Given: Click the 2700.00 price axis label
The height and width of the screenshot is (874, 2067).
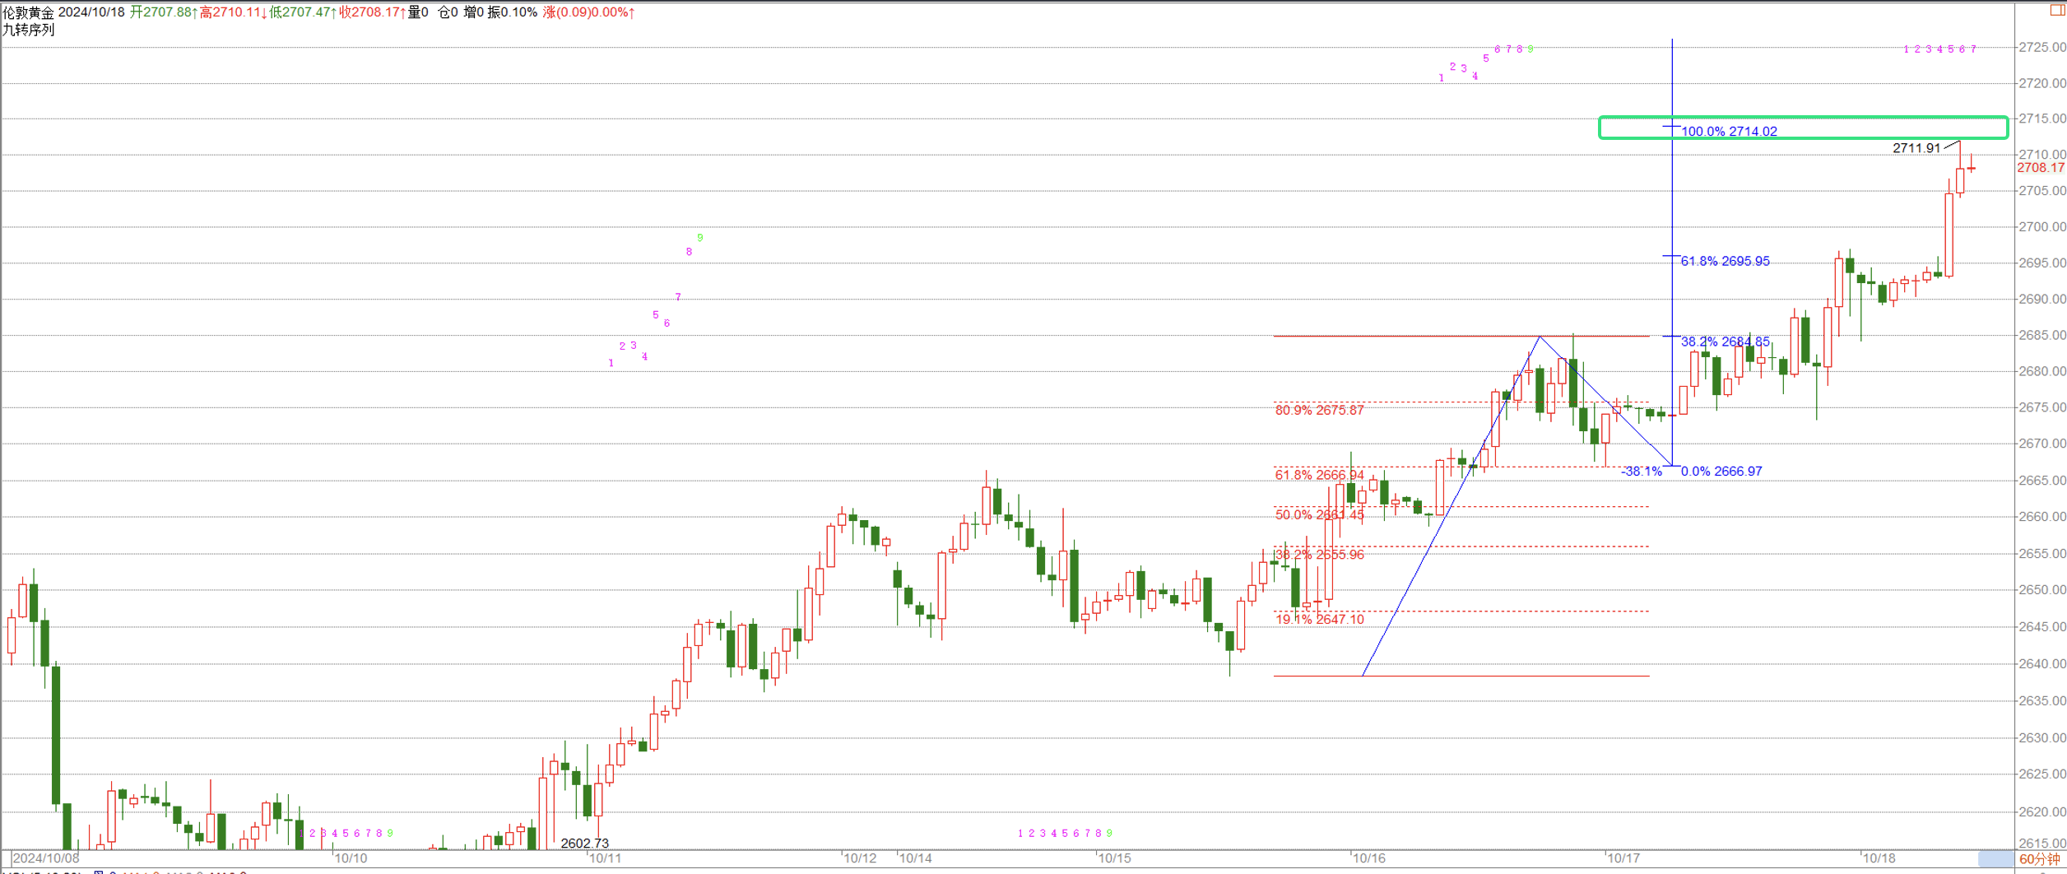Looking at the screenshot, I should click(2042, 226).
